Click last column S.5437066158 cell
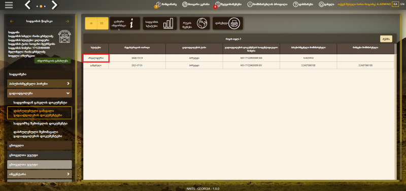406x191 pixels. (x=365, y=66)
